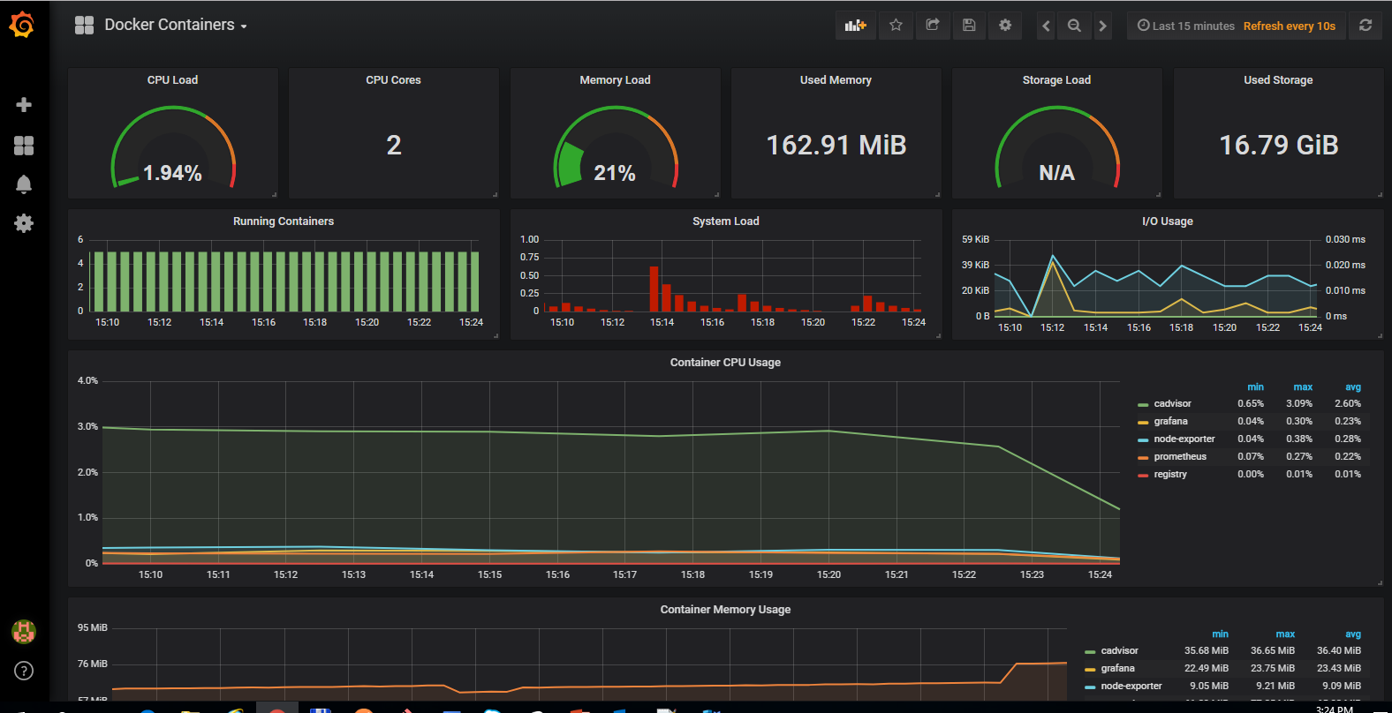The image size is (1392, 713).
Task: Save the dashboard with disk icon
Action: 969,26
